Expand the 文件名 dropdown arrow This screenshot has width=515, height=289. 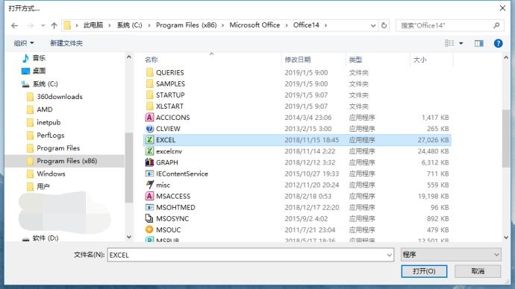click(x=389, y=255)
